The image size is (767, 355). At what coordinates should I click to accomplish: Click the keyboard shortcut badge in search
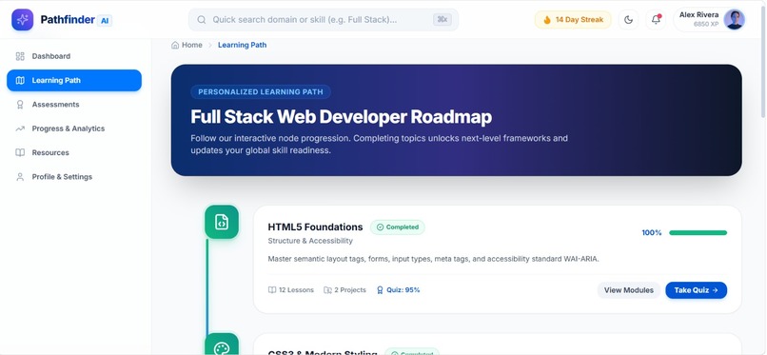point(442,20)
